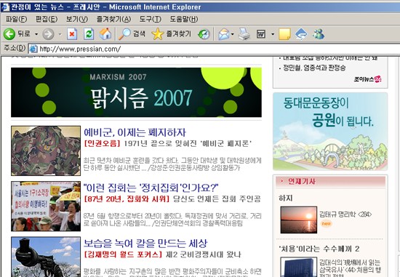Open the Messenger people icon
400x277 pixels.
pos(319,34)
